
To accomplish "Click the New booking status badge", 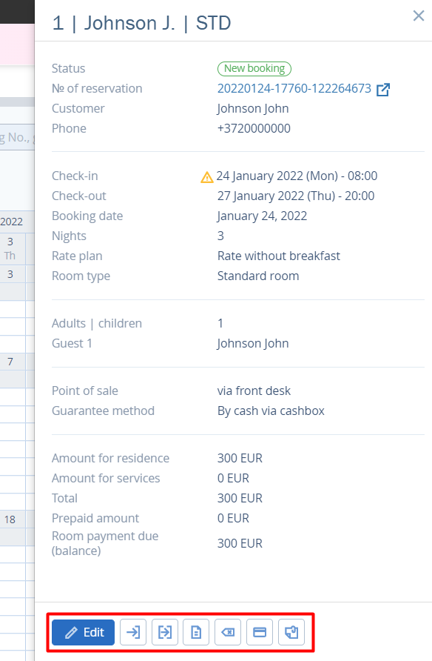I will click(254, 68).
